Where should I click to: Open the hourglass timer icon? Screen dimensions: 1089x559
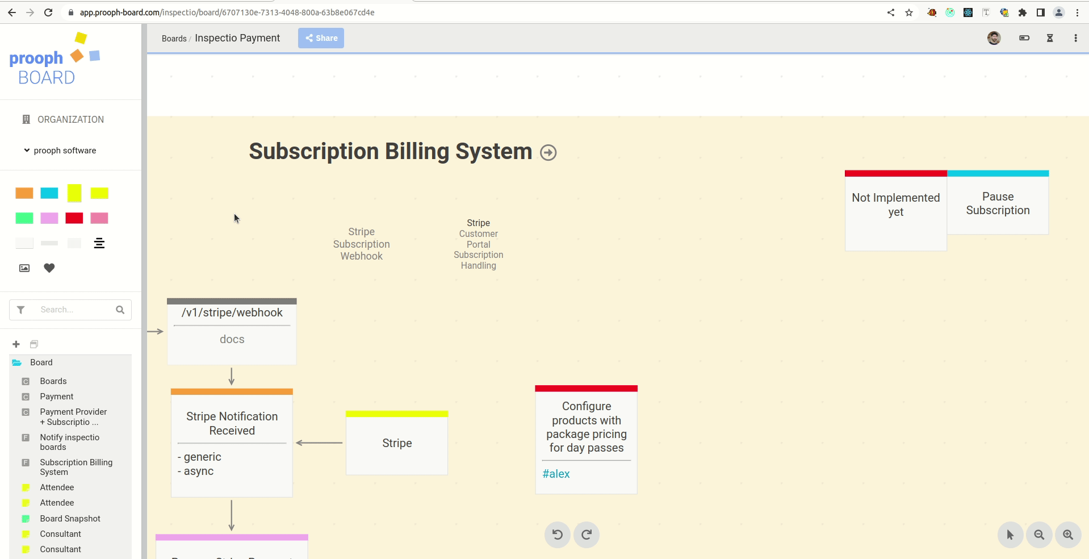pos(1050,38)
